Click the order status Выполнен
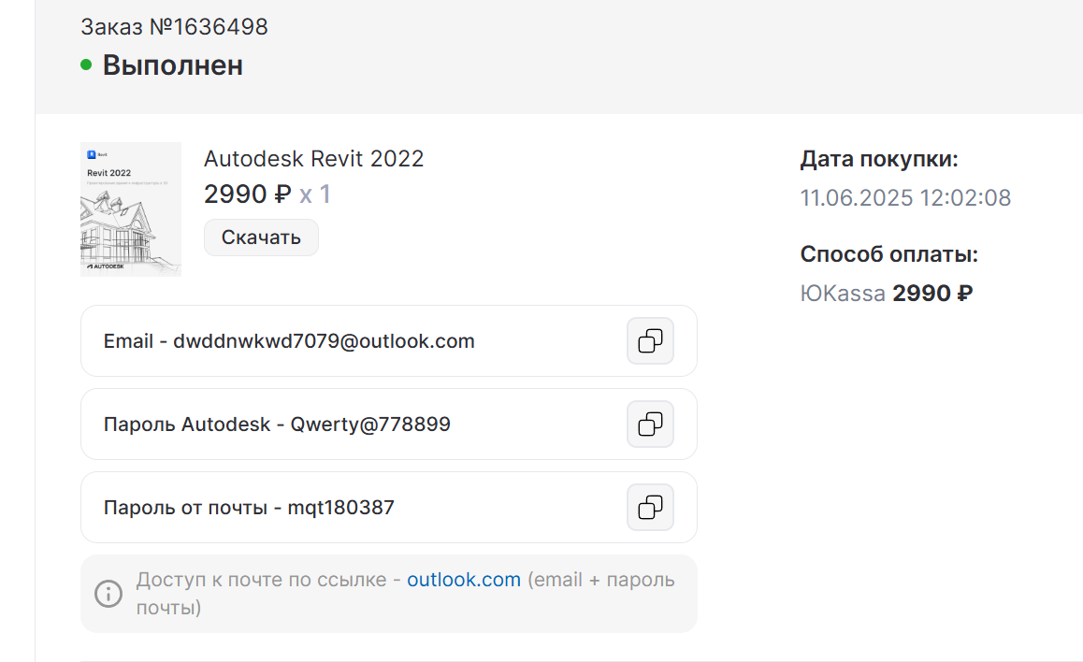The image size is (1083, 662). 173,65
